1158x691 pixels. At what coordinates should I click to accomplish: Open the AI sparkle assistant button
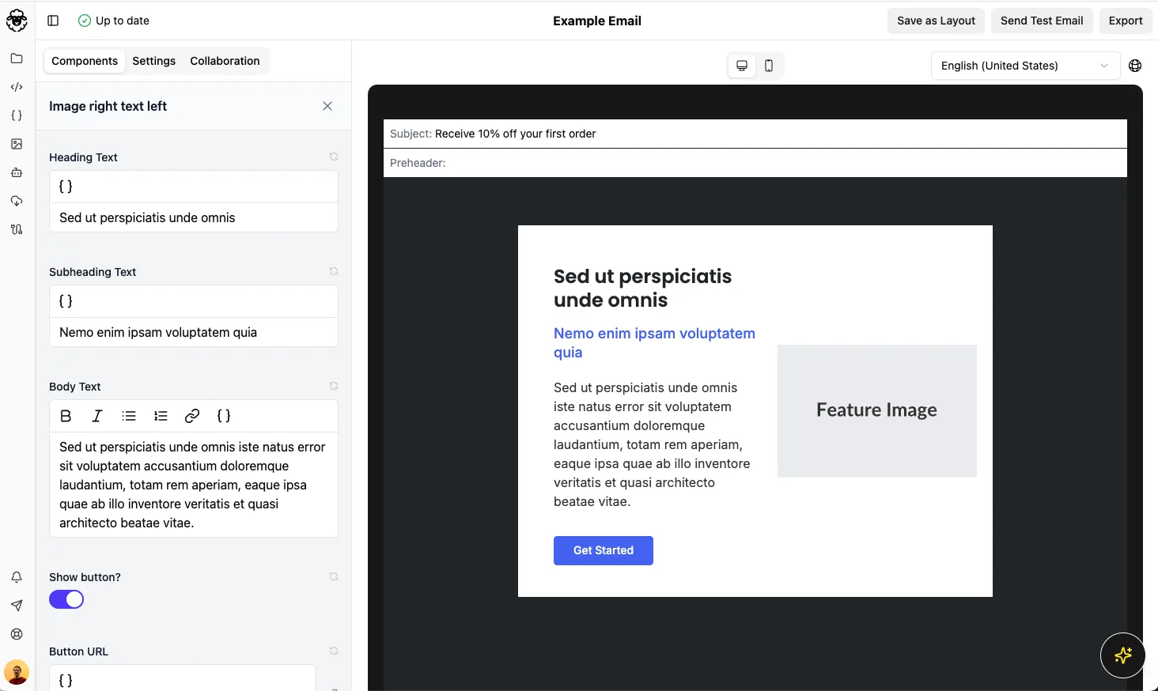tap(1122, 655)
